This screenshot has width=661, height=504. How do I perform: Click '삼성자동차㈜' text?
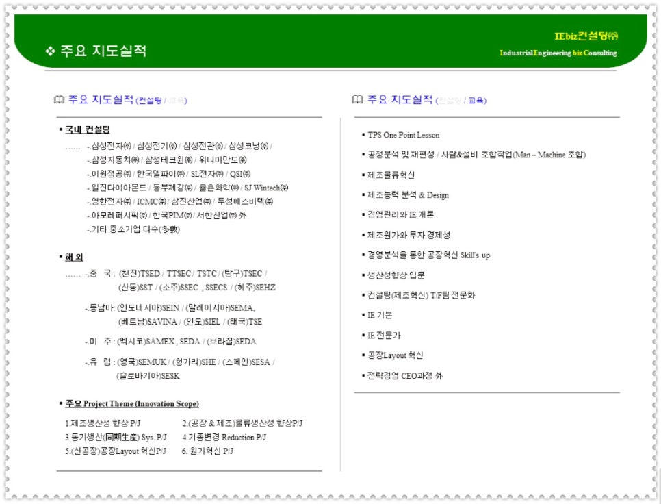click(x=115, y=160)
